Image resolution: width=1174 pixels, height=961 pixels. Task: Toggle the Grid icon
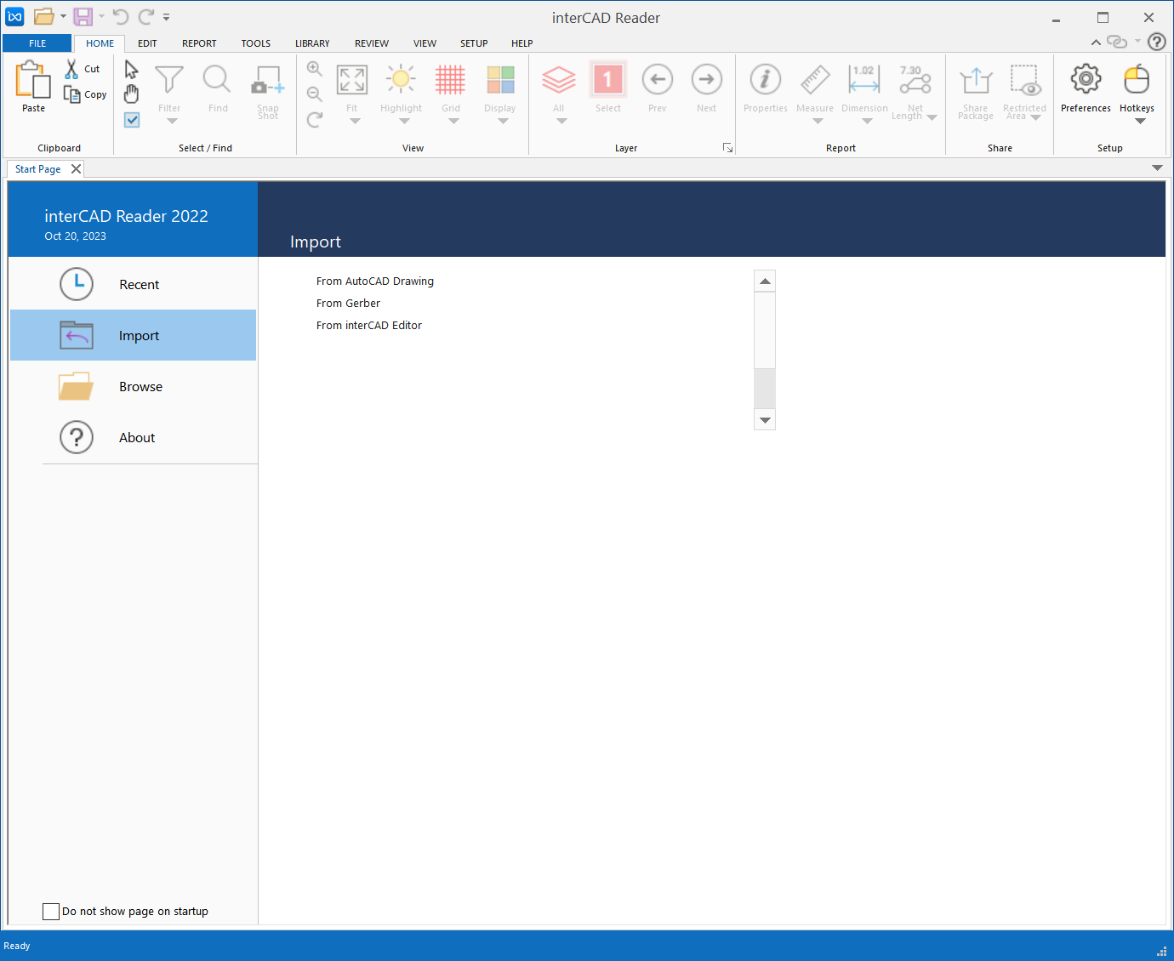[x=450, y=80]
